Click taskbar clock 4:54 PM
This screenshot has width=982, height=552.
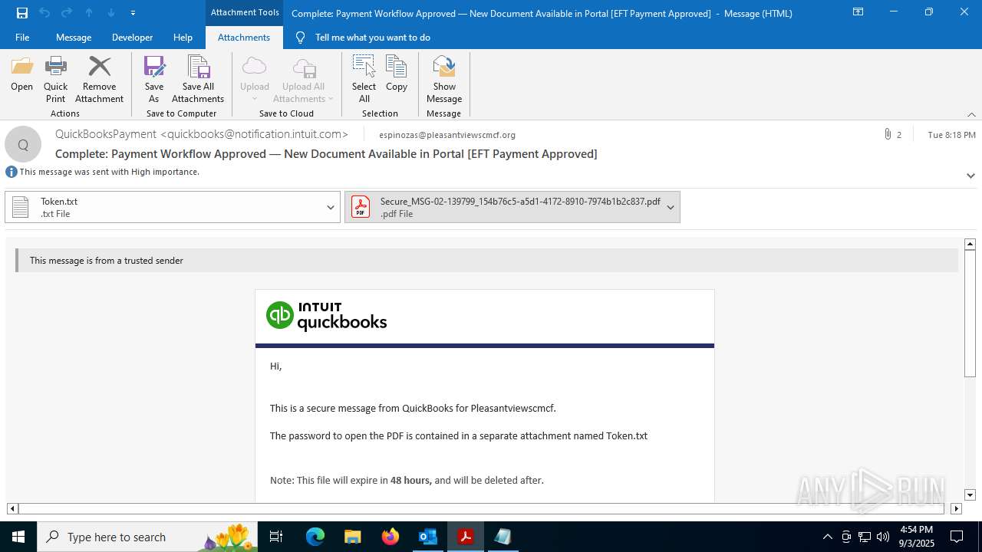(x=916, y=530)
